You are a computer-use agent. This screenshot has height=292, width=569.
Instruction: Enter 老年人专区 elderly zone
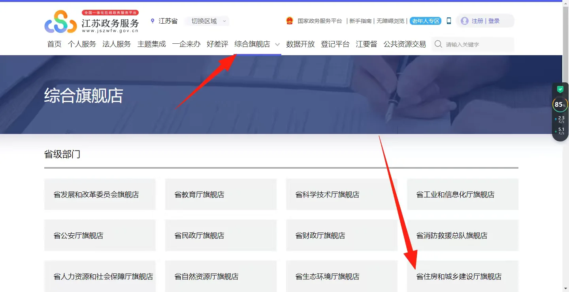click(x=425, y=21)
